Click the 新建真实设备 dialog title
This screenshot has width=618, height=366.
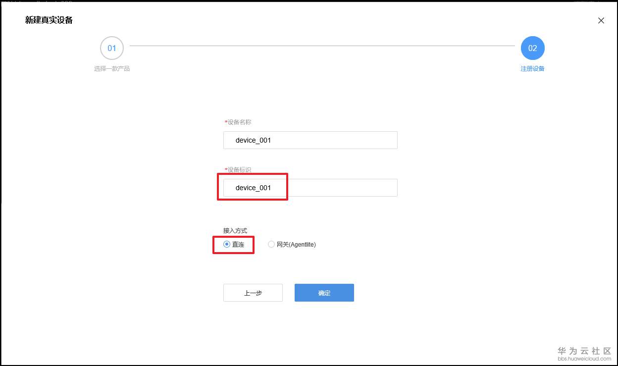click(x=49, y=20)
